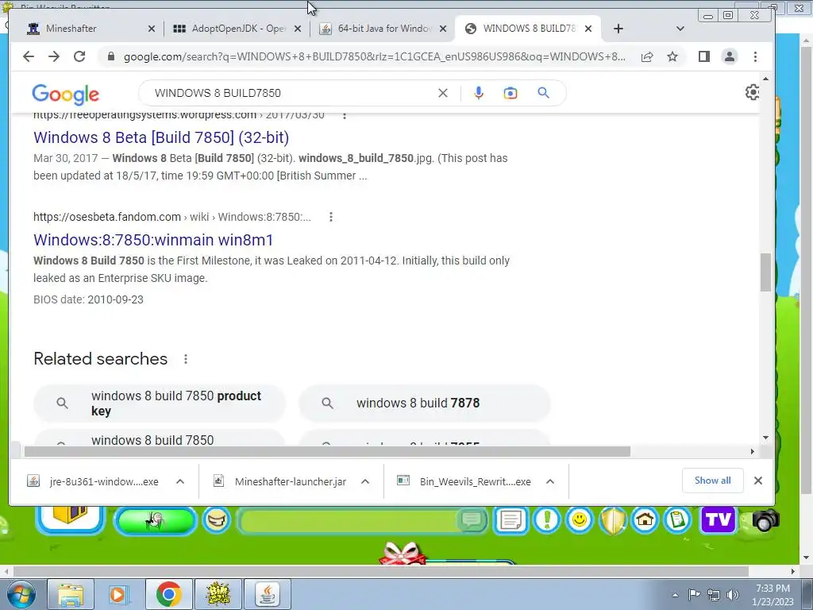This screenshot has height=610, width=813.
Task: Go to Google homepage via the logo
Action: coord(65,94)
